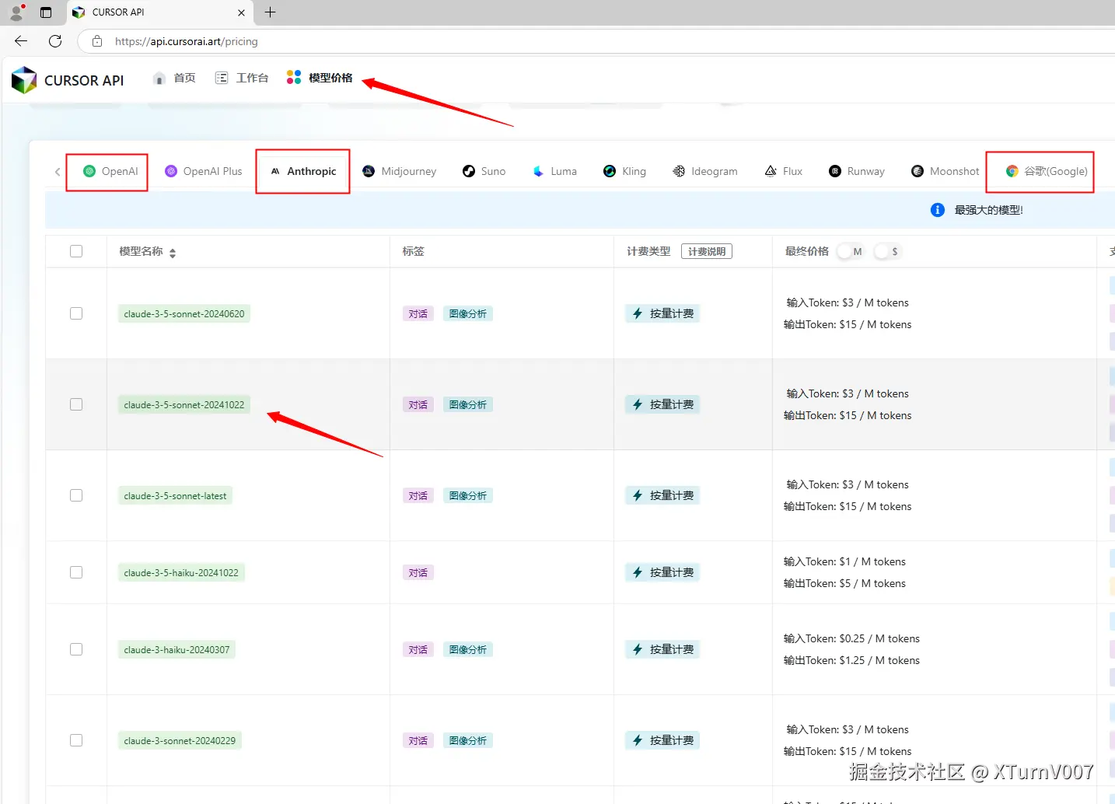Select the Anthropic provider tab
Image resolution: width=1115 pixels, height=804 pixels.
pos(303,171)
